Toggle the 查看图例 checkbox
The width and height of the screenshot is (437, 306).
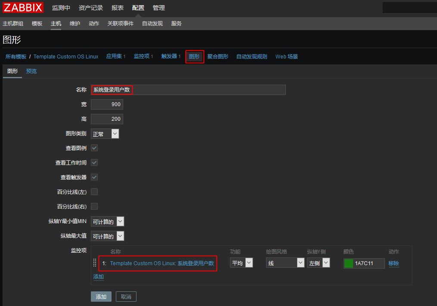(94, 148)
